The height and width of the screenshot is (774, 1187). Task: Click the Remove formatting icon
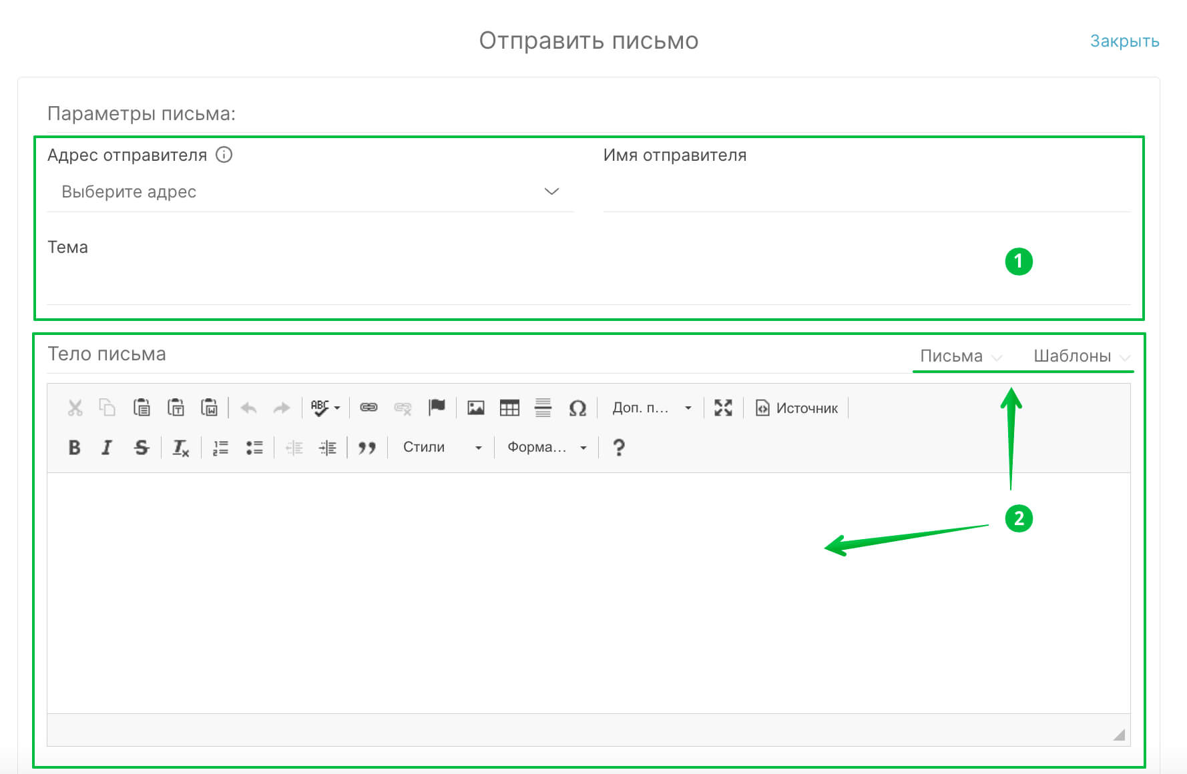tap(181, 448)
